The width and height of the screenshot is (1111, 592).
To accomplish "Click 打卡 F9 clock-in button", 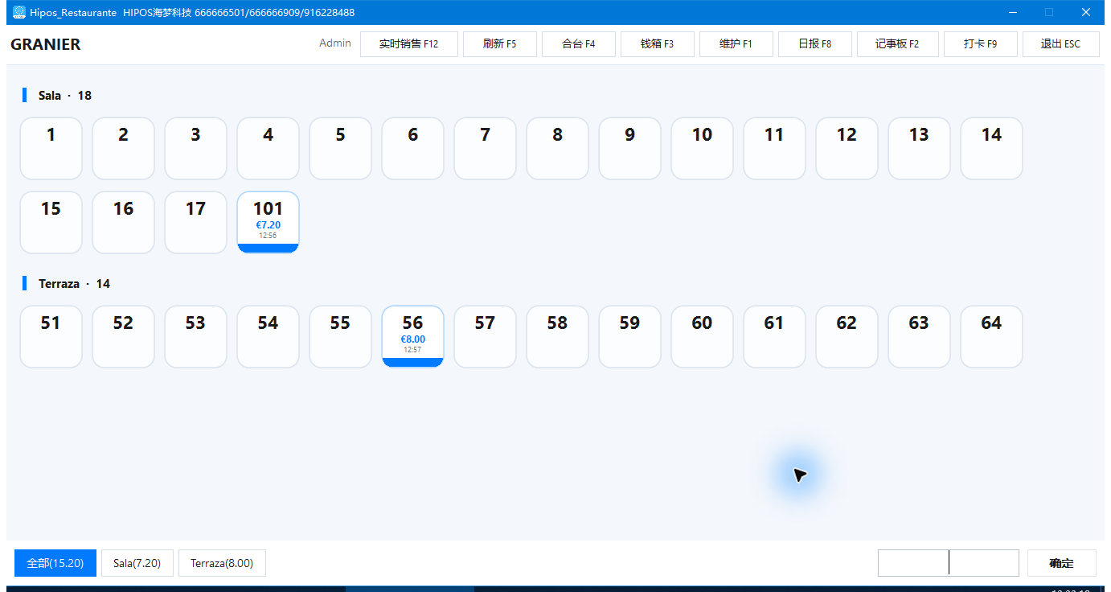I will (981, 44).
